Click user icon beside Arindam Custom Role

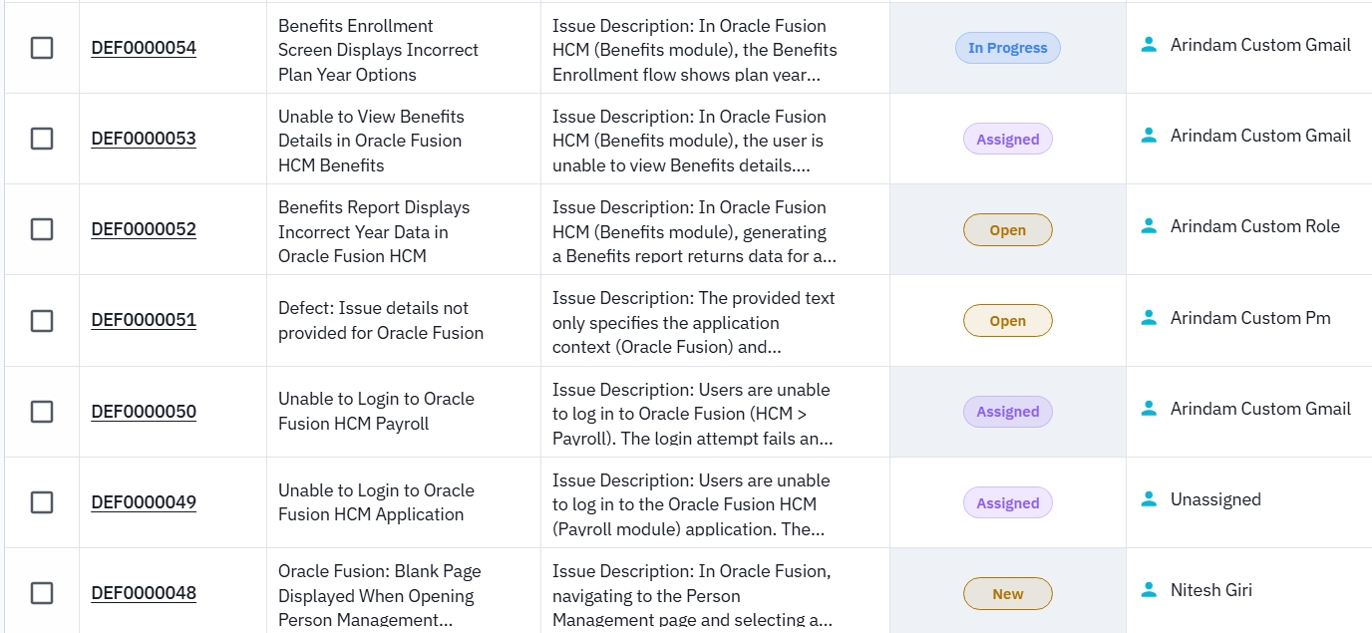coord(1149,226)
